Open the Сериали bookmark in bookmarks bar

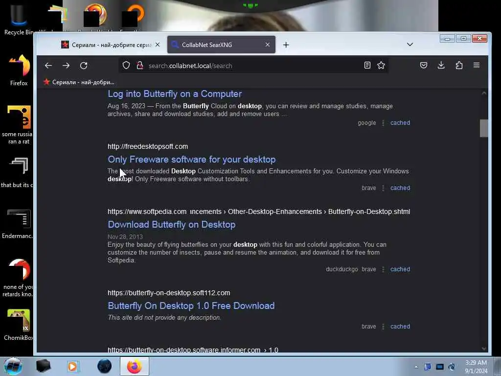click(x=79, y=82)
